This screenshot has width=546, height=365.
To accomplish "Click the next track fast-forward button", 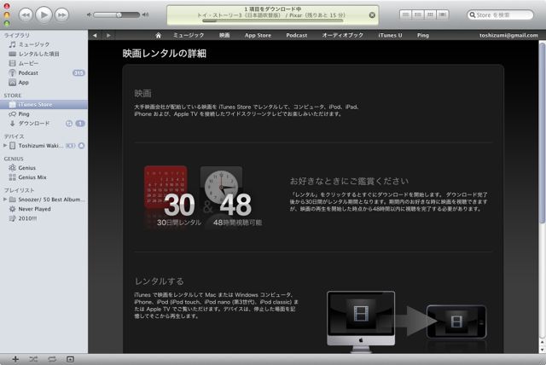I will point(61,15).
